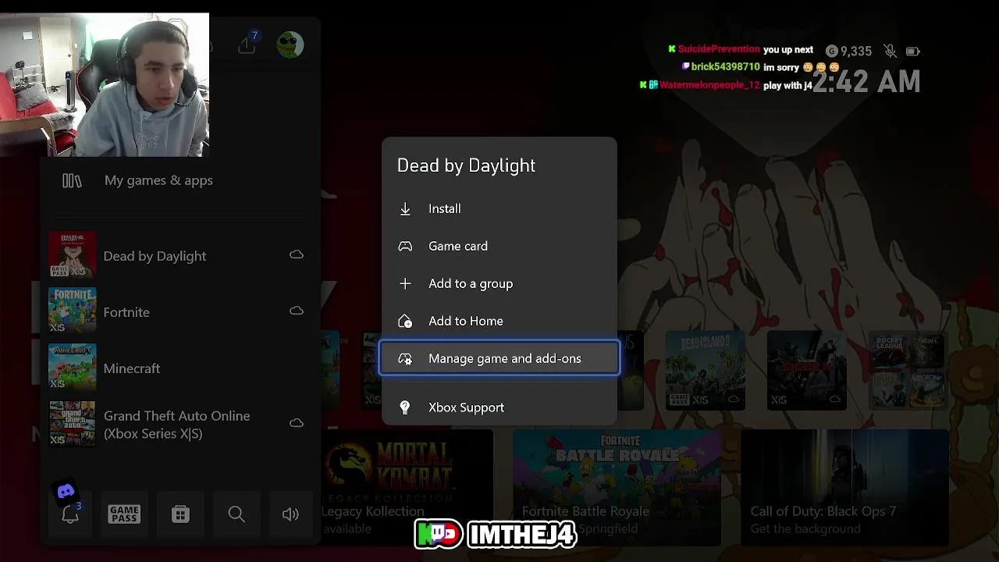This screenshot has width=999, height=562.
Task: Click the My games & apps library icon
Action: tap(72, 181)
